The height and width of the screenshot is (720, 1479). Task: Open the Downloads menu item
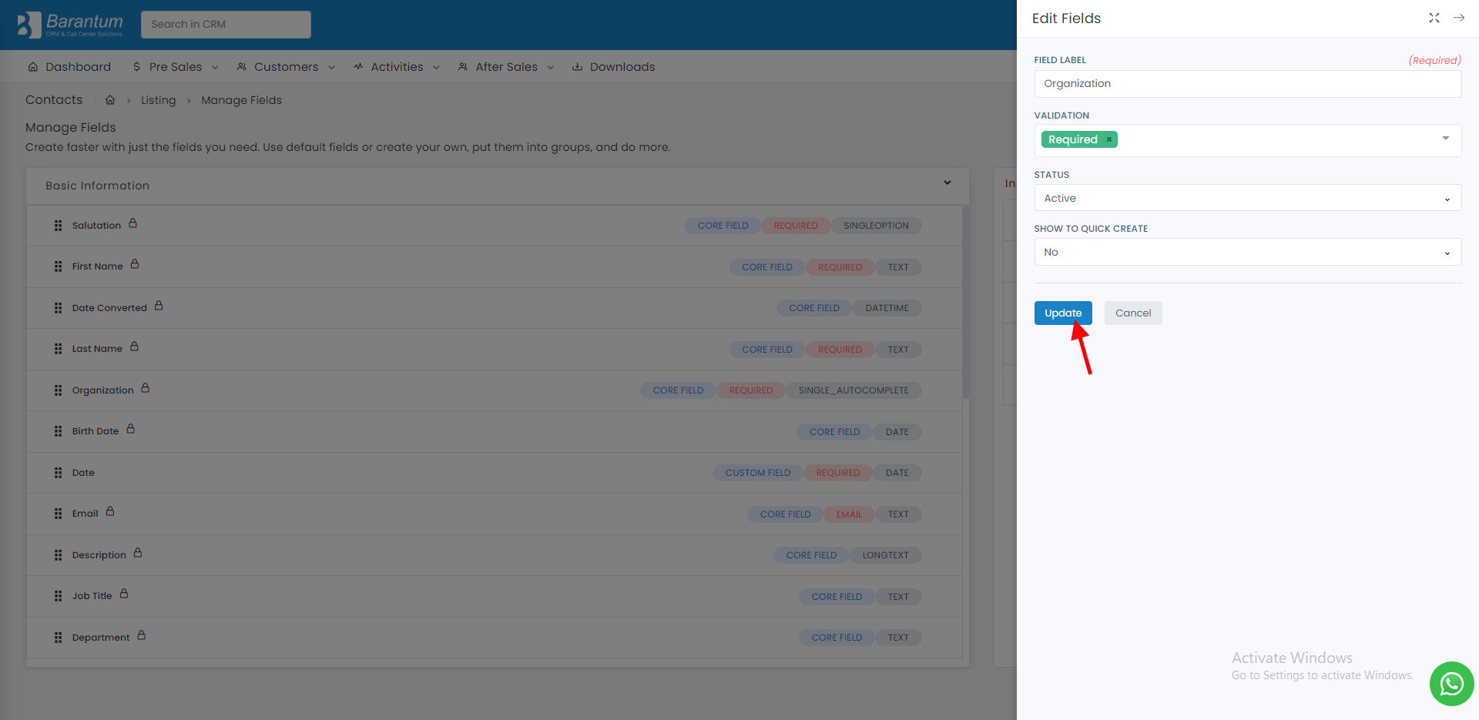click(x=613, y=67)
